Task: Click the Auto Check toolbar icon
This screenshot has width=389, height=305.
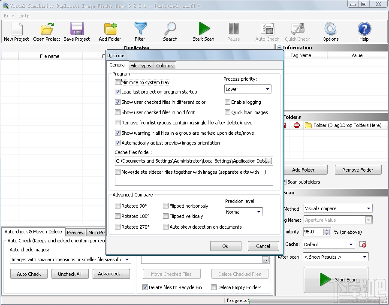Action: coord(267,31)
